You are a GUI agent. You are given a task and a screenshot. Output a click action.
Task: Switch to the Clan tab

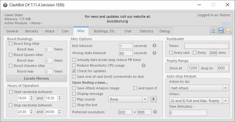tap(65, 31)
